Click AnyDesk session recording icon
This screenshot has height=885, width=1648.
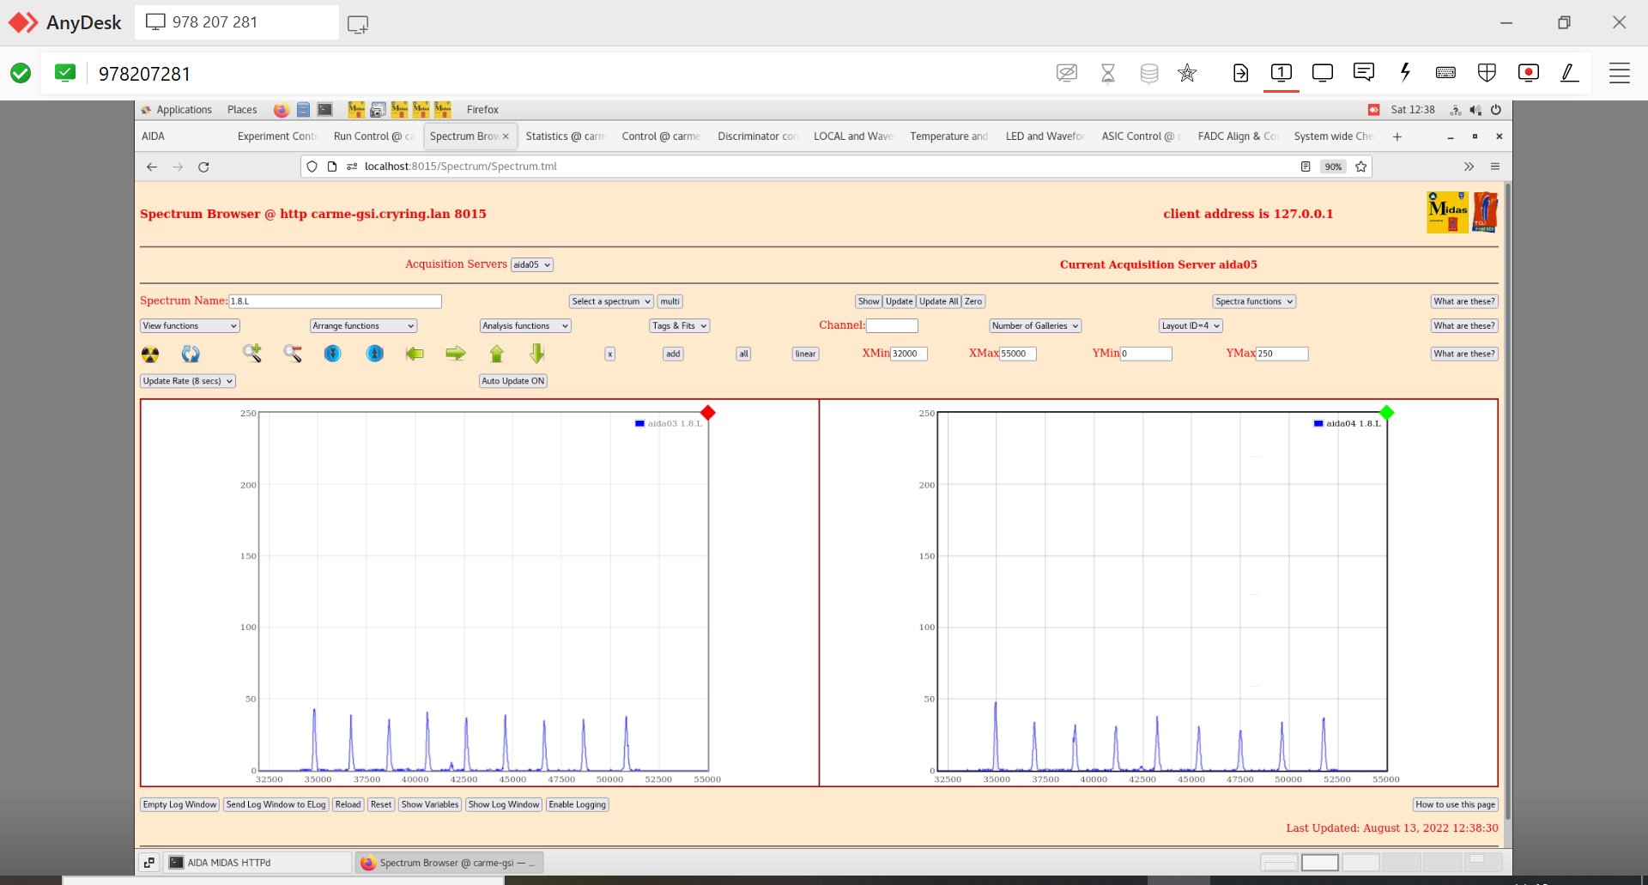click(x=1529, y=73)
